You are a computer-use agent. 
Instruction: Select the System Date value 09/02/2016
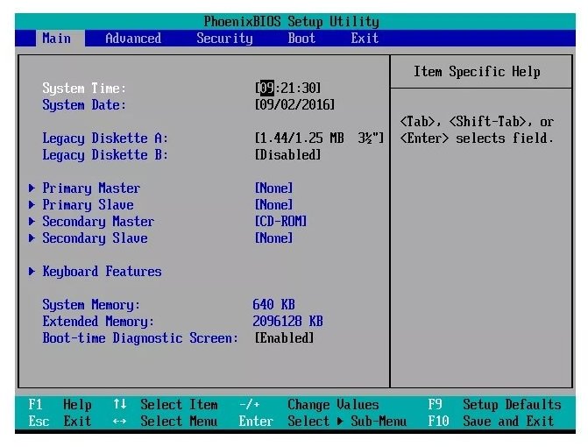pyautogui.click(x=294, y=104)
